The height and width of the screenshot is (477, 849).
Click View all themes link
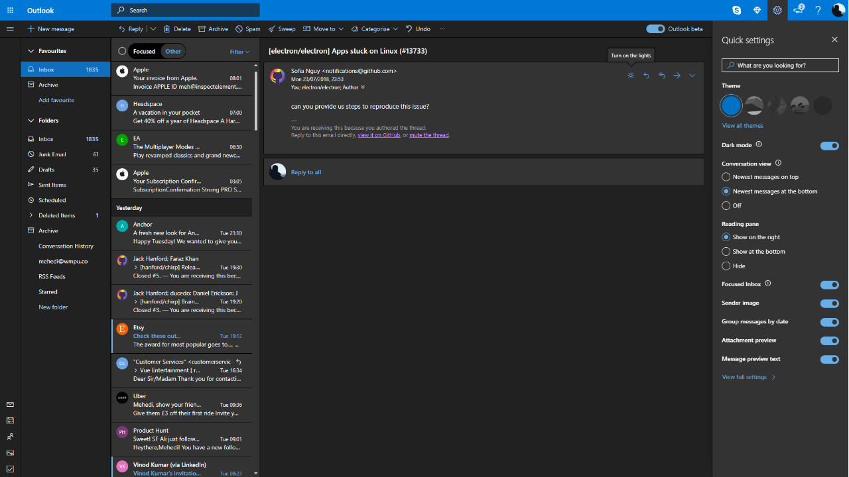pyautogui.click(x=743, y=126)
